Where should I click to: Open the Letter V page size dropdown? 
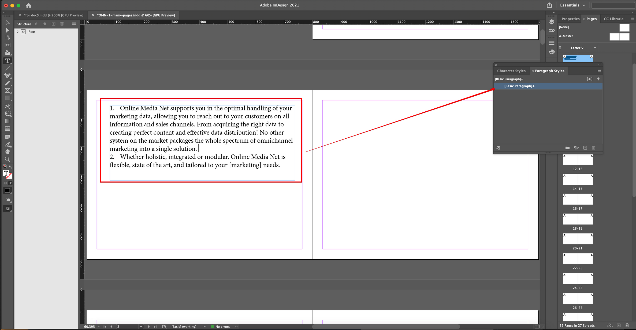coord(595,48)
